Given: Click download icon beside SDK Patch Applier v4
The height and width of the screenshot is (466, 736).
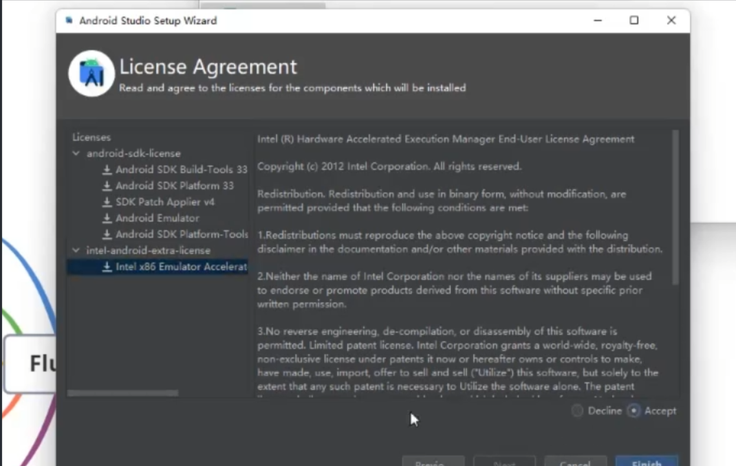Looking at the screenshot, I should 107,201.
